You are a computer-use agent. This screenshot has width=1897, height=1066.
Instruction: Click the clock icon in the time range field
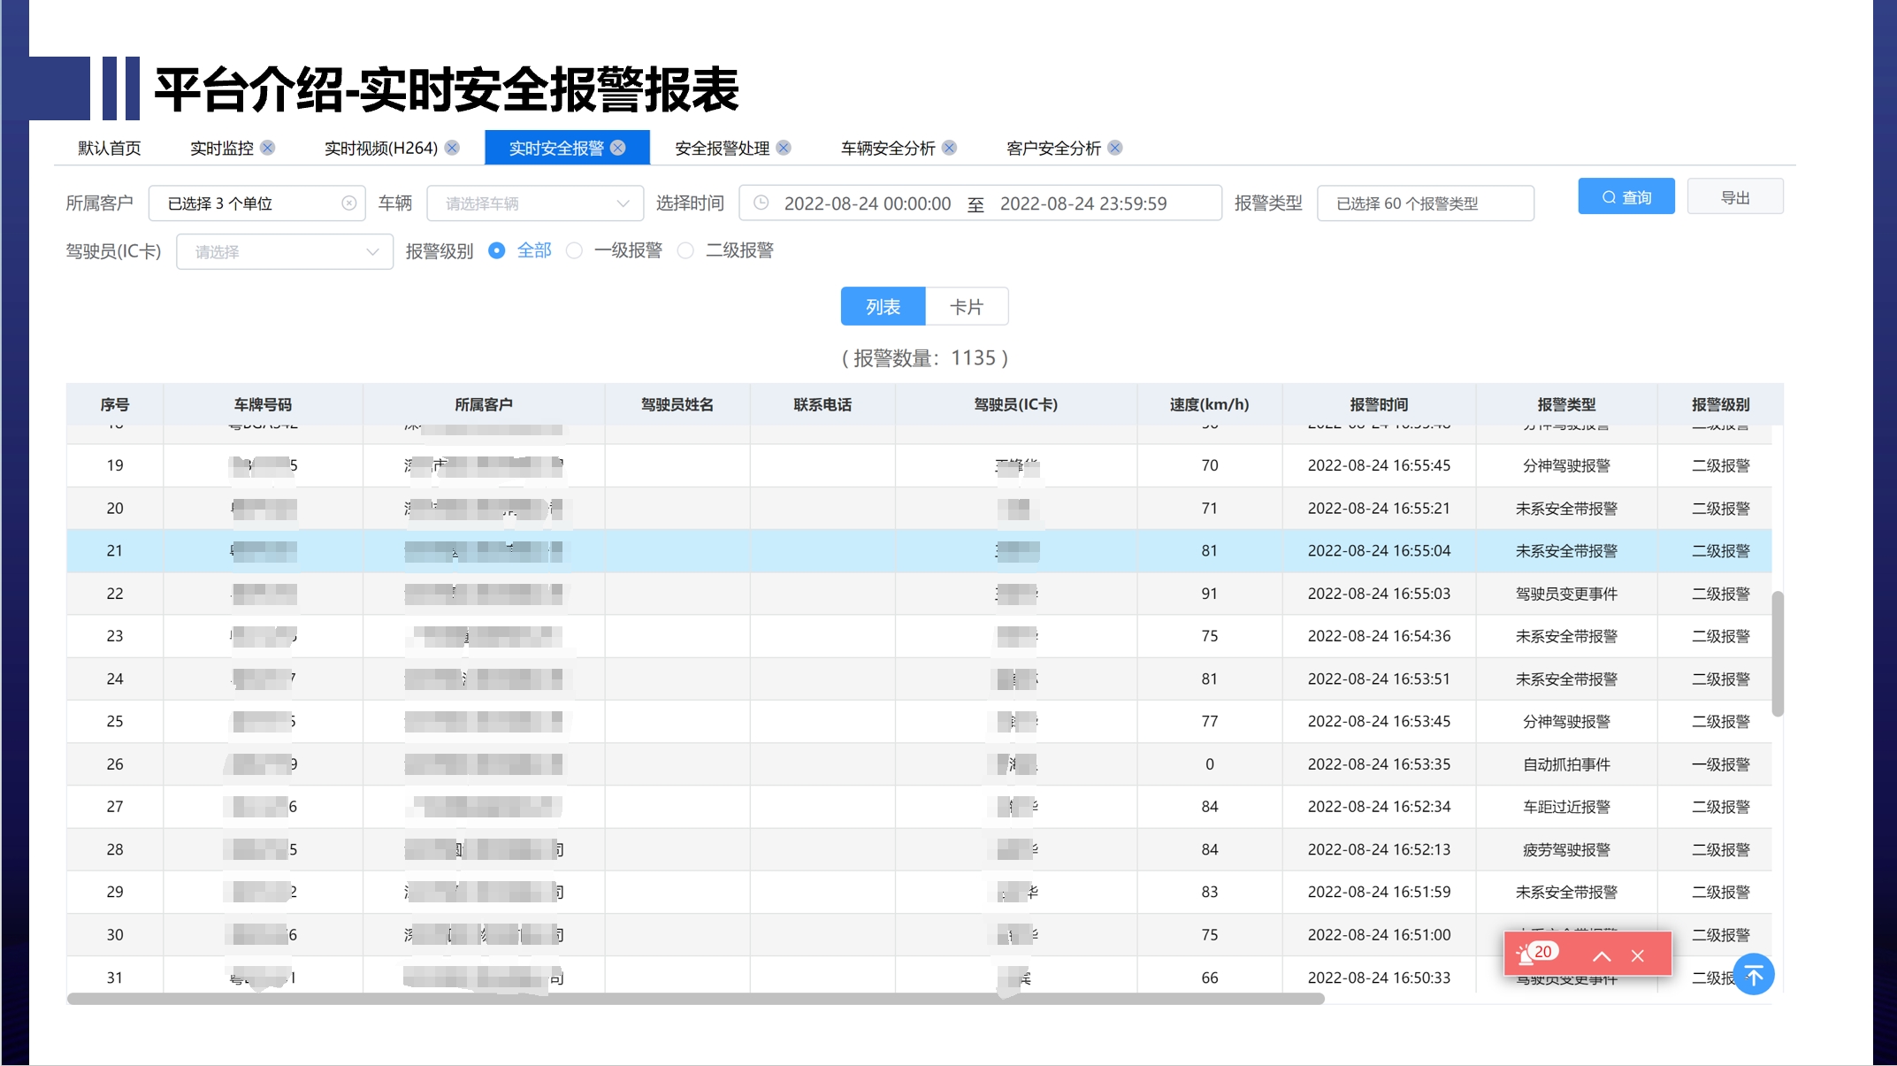click(761, 203)
